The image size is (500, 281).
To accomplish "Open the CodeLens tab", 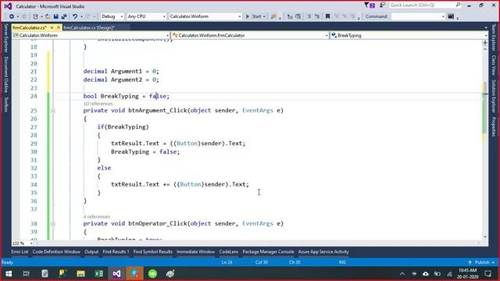I will point(229,251).
